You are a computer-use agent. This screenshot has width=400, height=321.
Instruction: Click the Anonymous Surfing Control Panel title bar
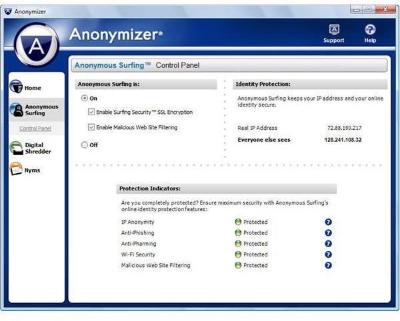tap(229, 65)
